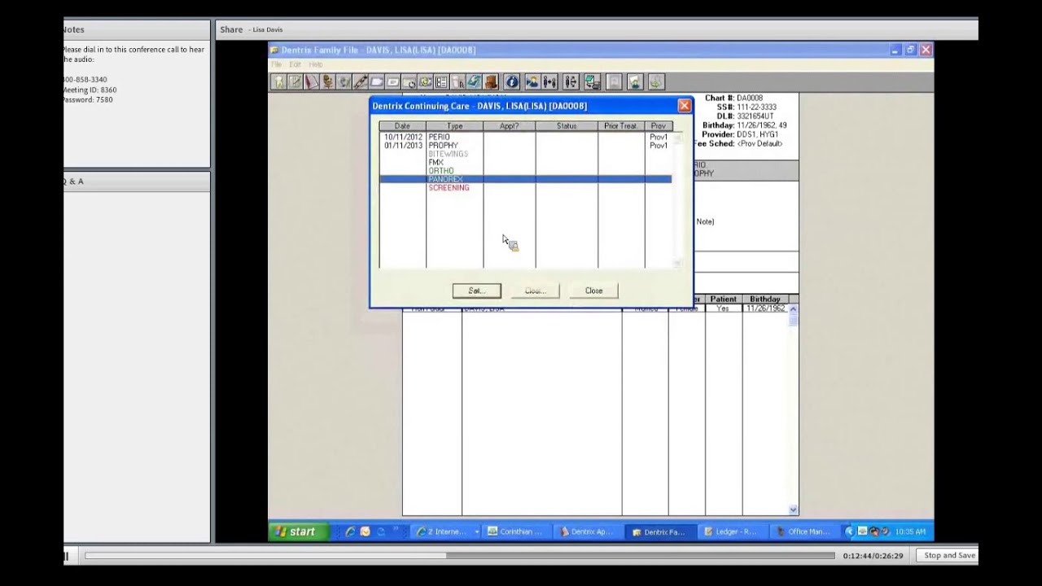Expand the quick launch chevron
1042x586 pixels.
pyautogui.click(x=396, y=530)
